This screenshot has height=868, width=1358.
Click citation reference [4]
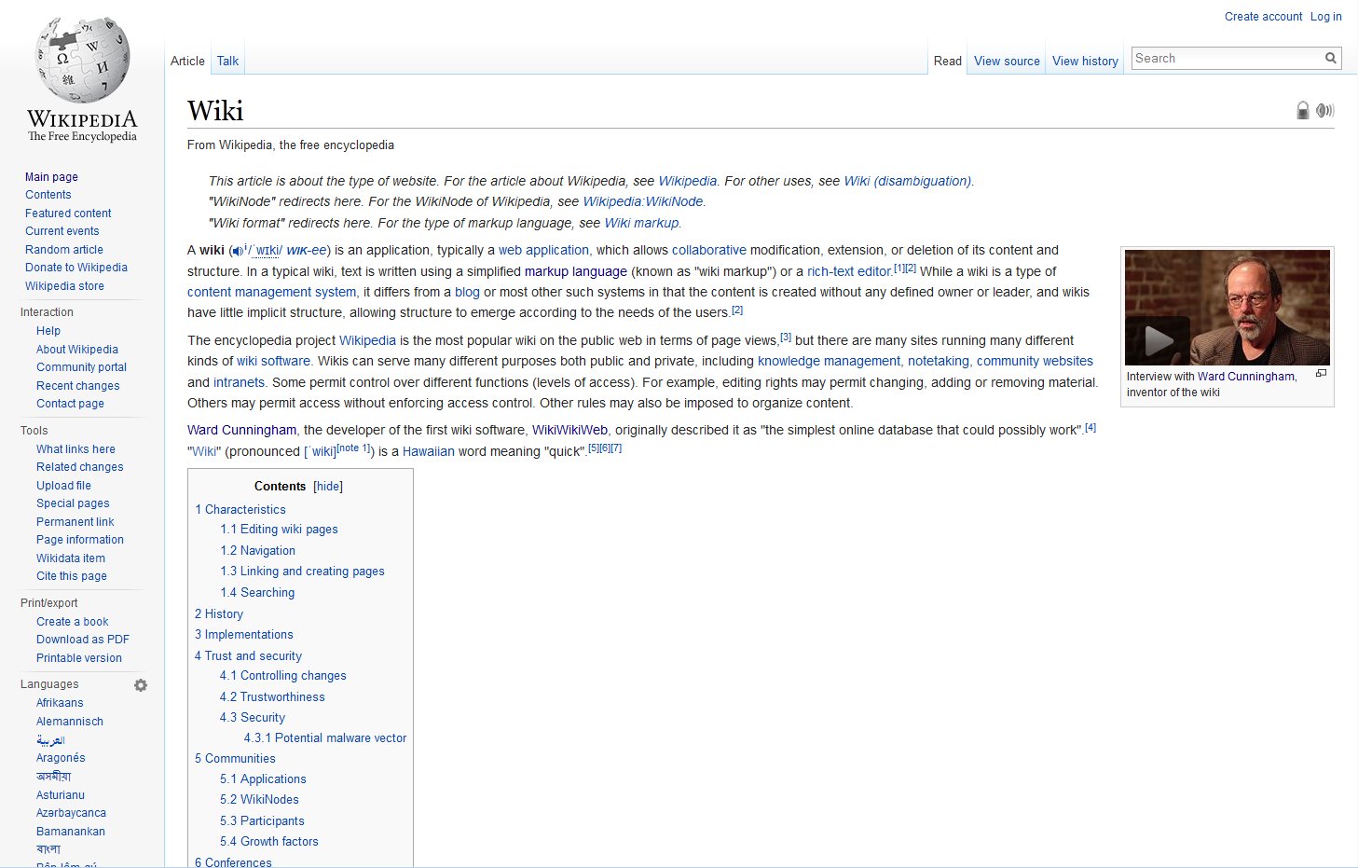click(1091, 428)
